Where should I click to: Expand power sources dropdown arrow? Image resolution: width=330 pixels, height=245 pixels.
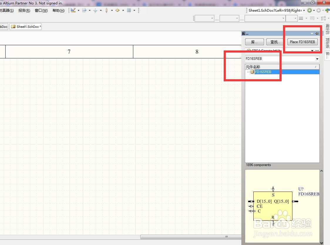click(x=101, y=10)
